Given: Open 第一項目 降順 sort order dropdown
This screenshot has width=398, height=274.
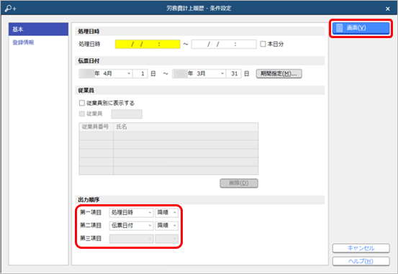Looking at the screenshot, I should (166, 213).
